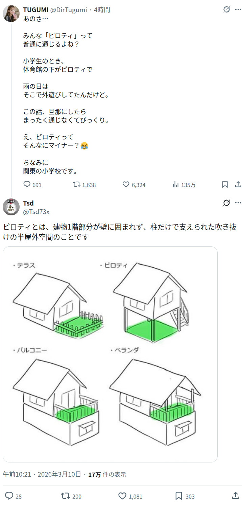Screen dimensions: 242x506
Task: Repost TUGUMI's tweet with 1,638 reposts
Action: [77, 184]
